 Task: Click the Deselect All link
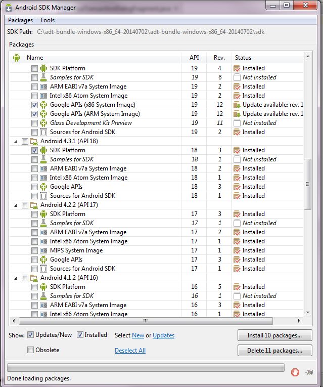tap(130, 351)
